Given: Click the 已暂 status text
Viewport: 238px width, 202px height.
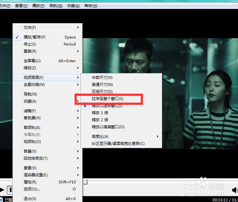Looking at the screenshot, I should [x=9, y=199].
